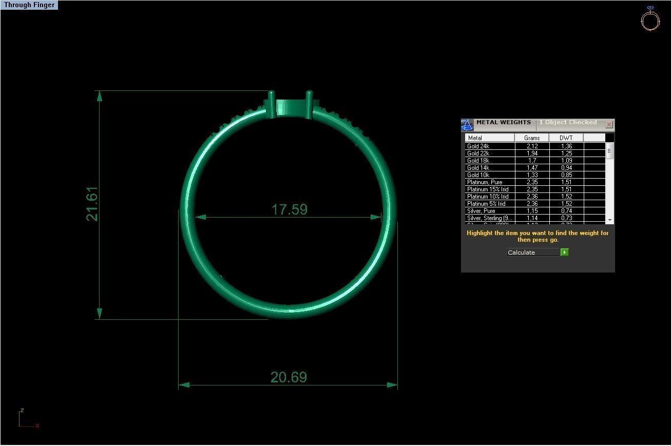Click the 1,09 DWT value for Gold 18k
Screen dimensions: 671x446
566,161
